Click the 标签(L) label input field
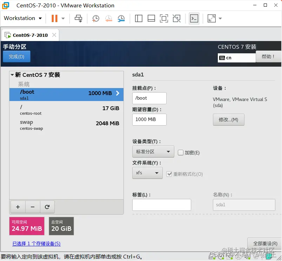 point(161,205)
